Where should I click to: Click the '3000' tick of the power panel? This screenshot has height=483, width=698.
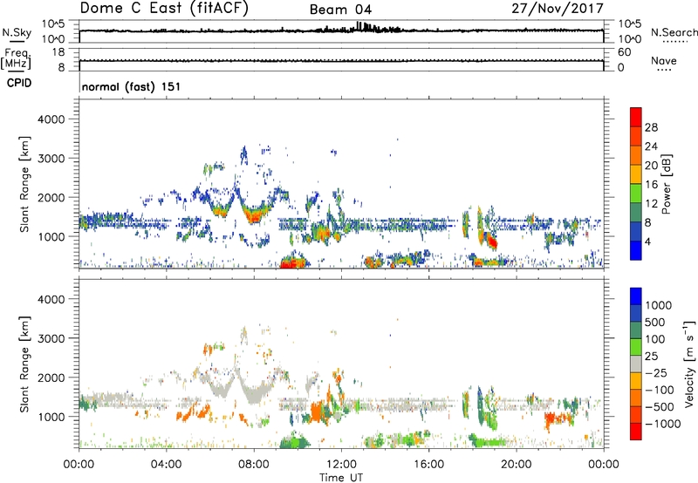coord(51,159)
